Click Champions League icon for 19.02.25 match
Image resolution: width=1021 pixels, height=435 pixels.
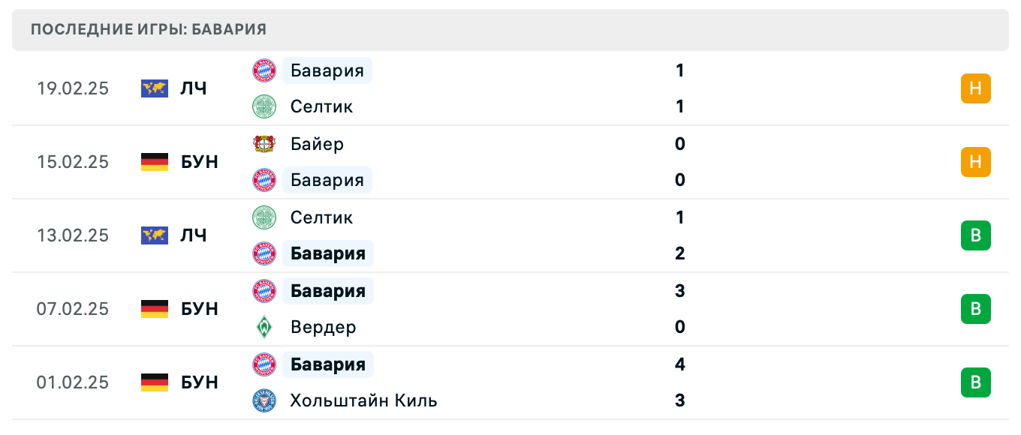[155, 88]
